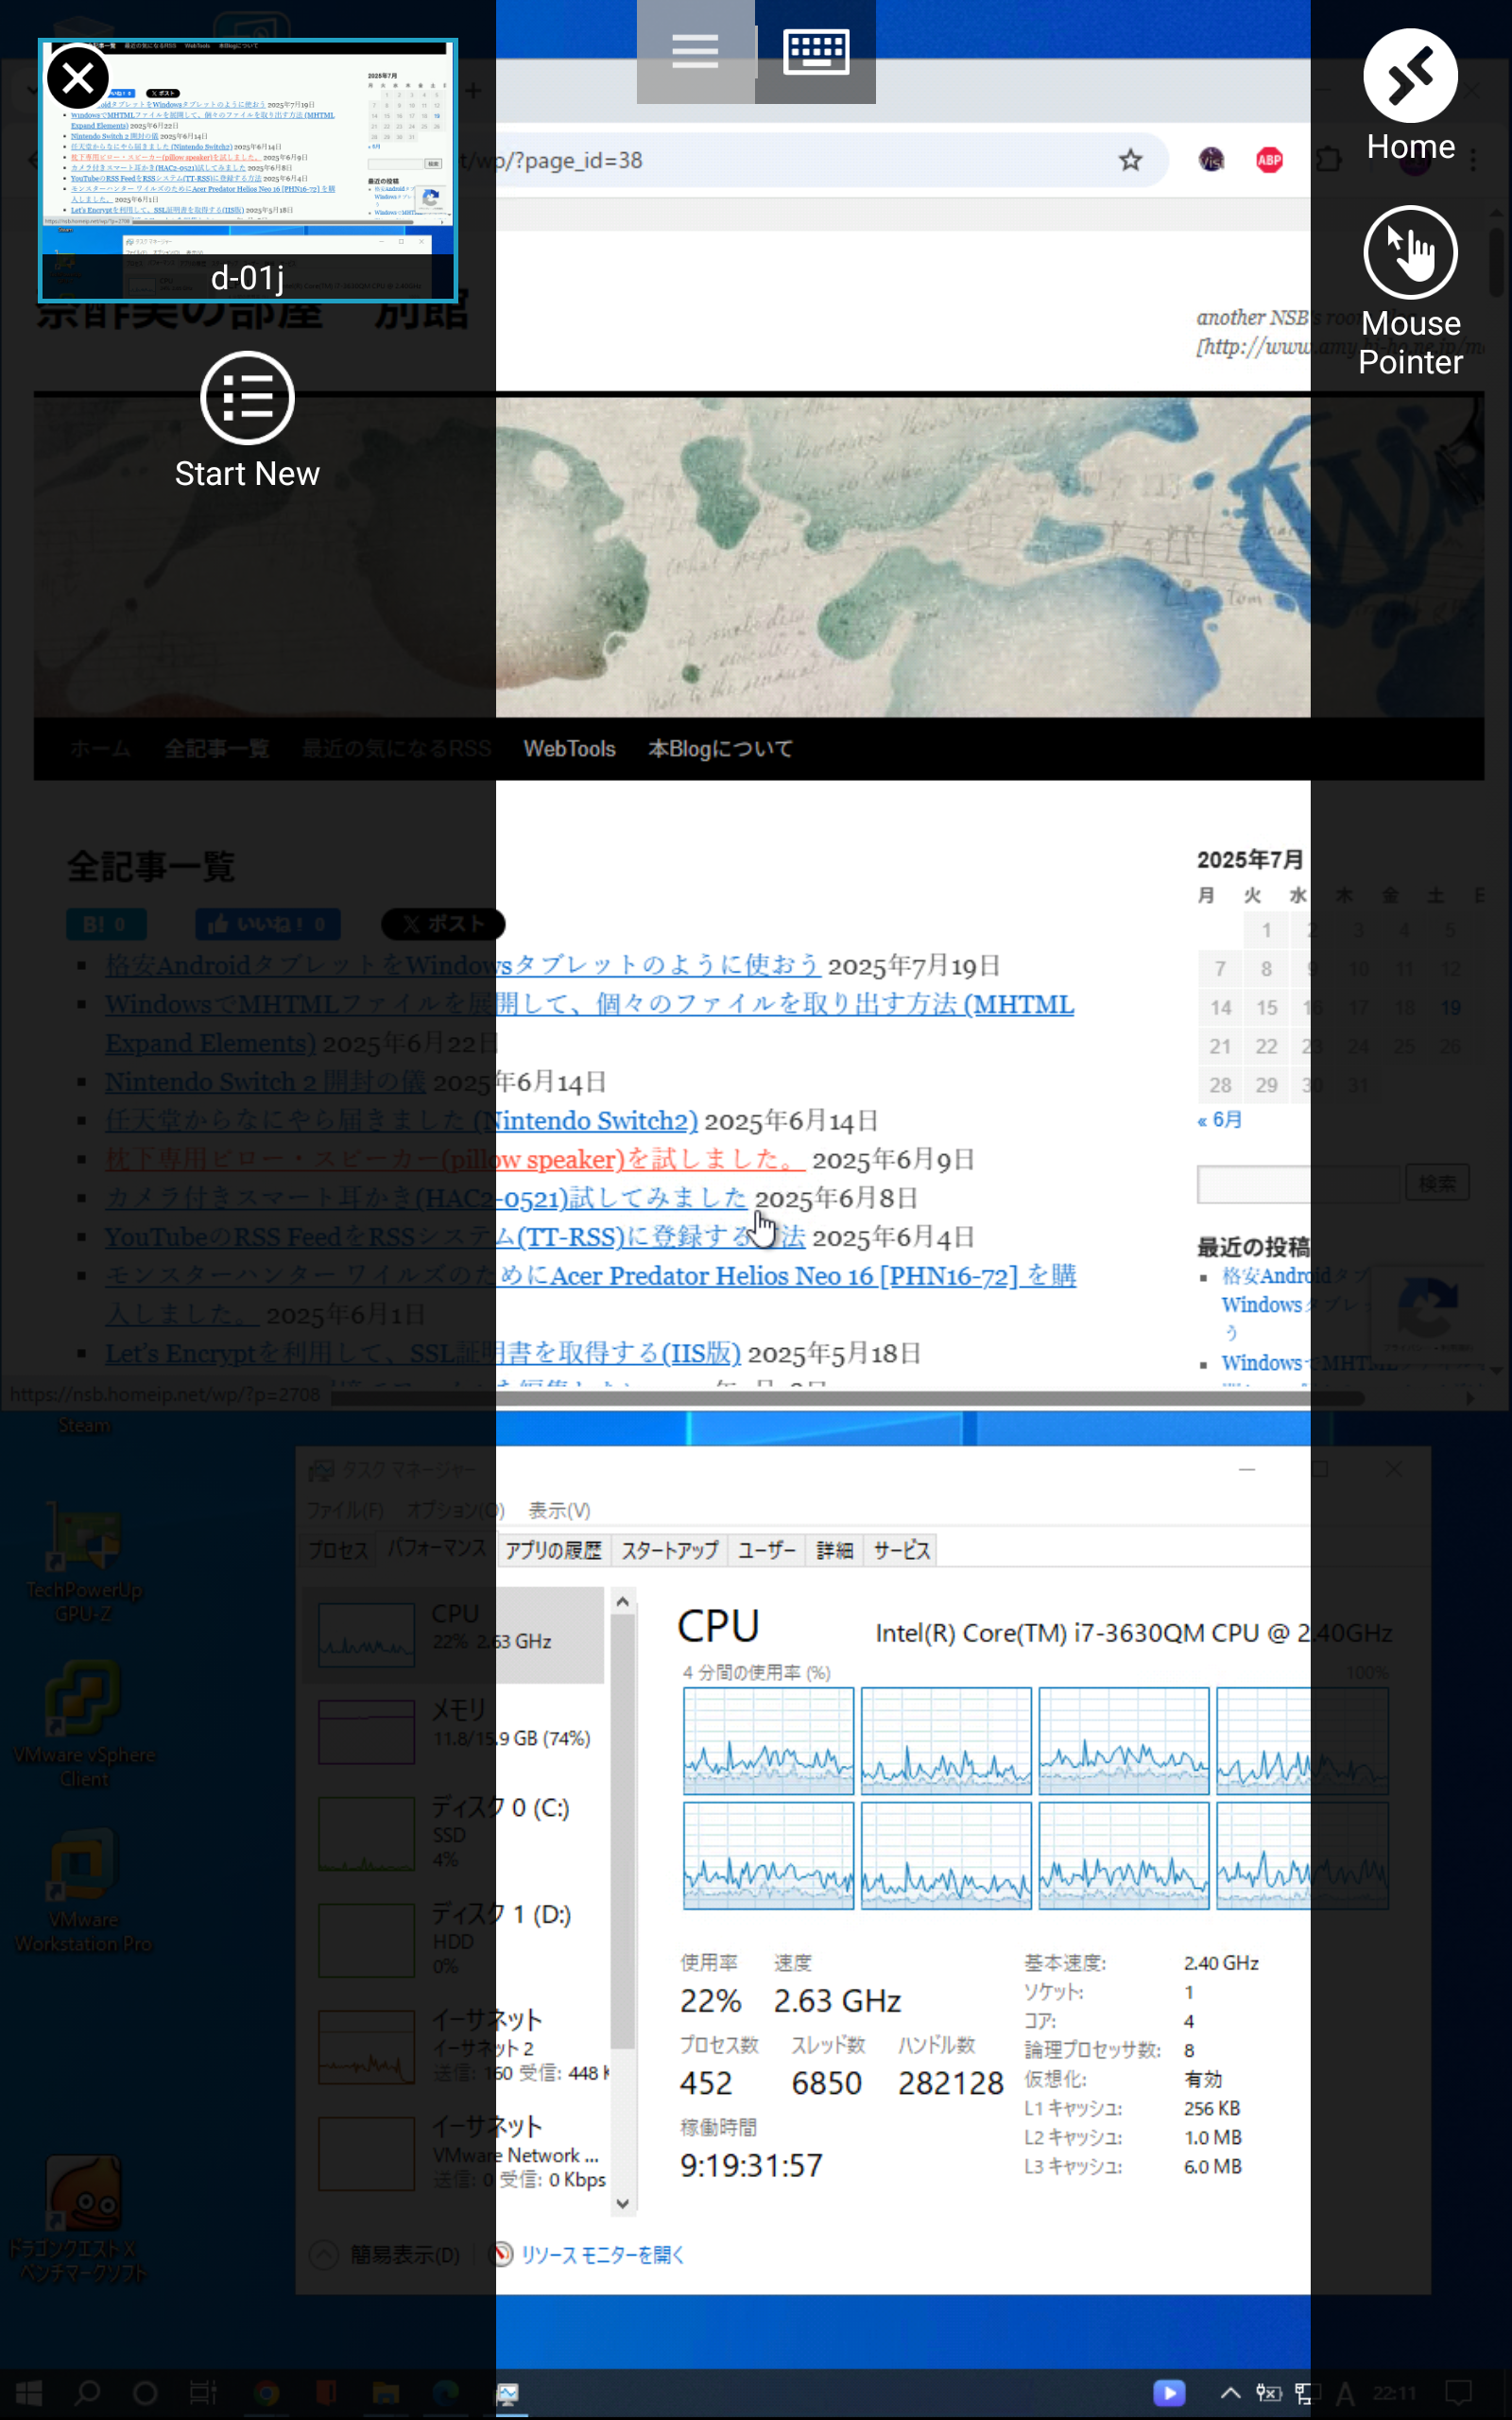
Task: Open リソース モニターを開く link
Action: click(602, 2254)
